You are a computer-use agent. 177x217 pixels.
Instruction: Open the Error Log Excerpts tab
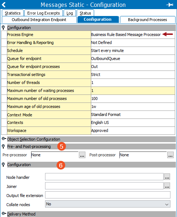pos(44,13)
